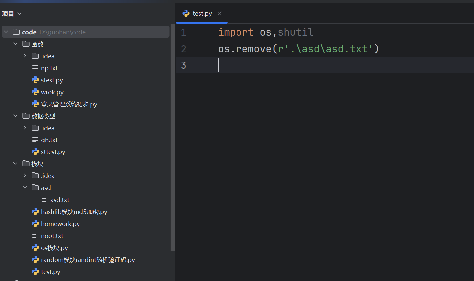Collapse the 模块 folder chevron

(15, 164)
